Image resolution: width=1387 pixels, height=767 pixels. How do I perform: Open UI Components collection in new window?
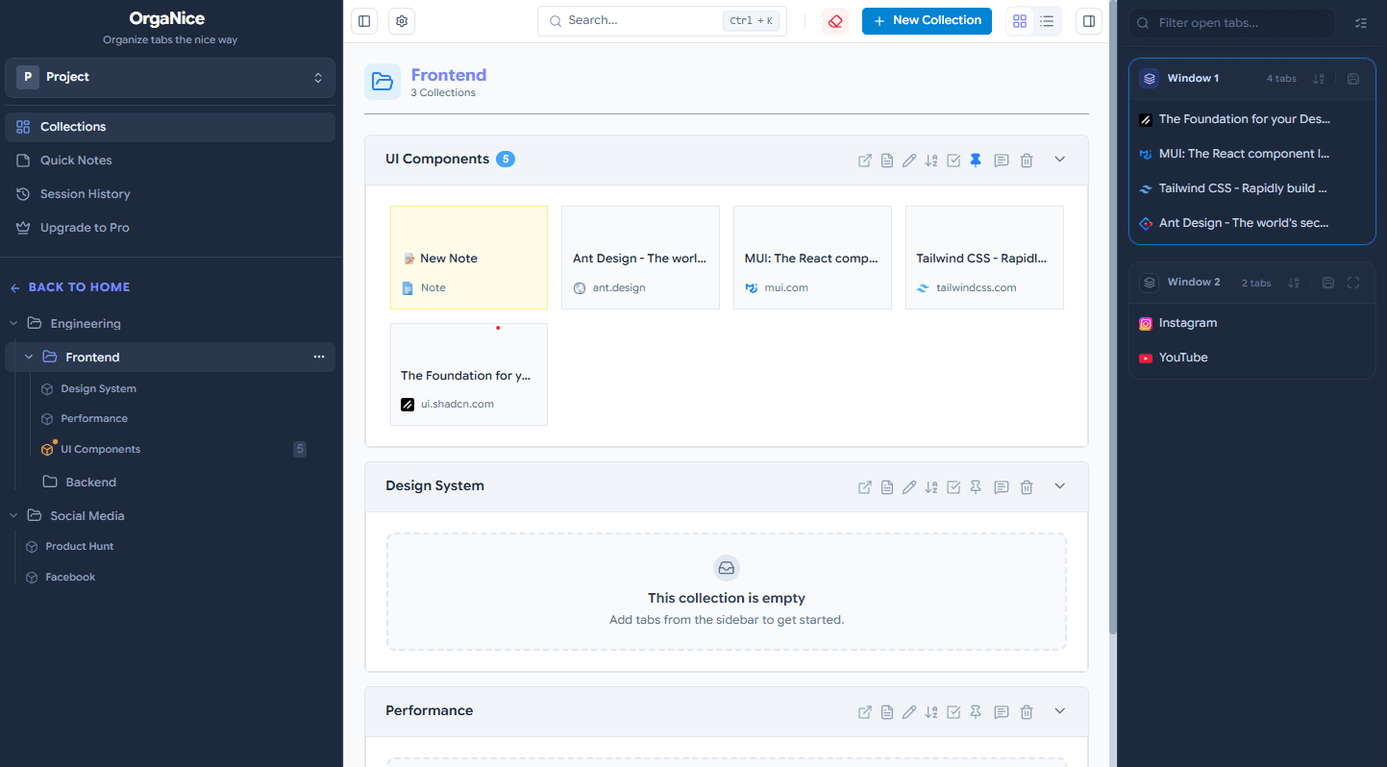tap(864, 160)
